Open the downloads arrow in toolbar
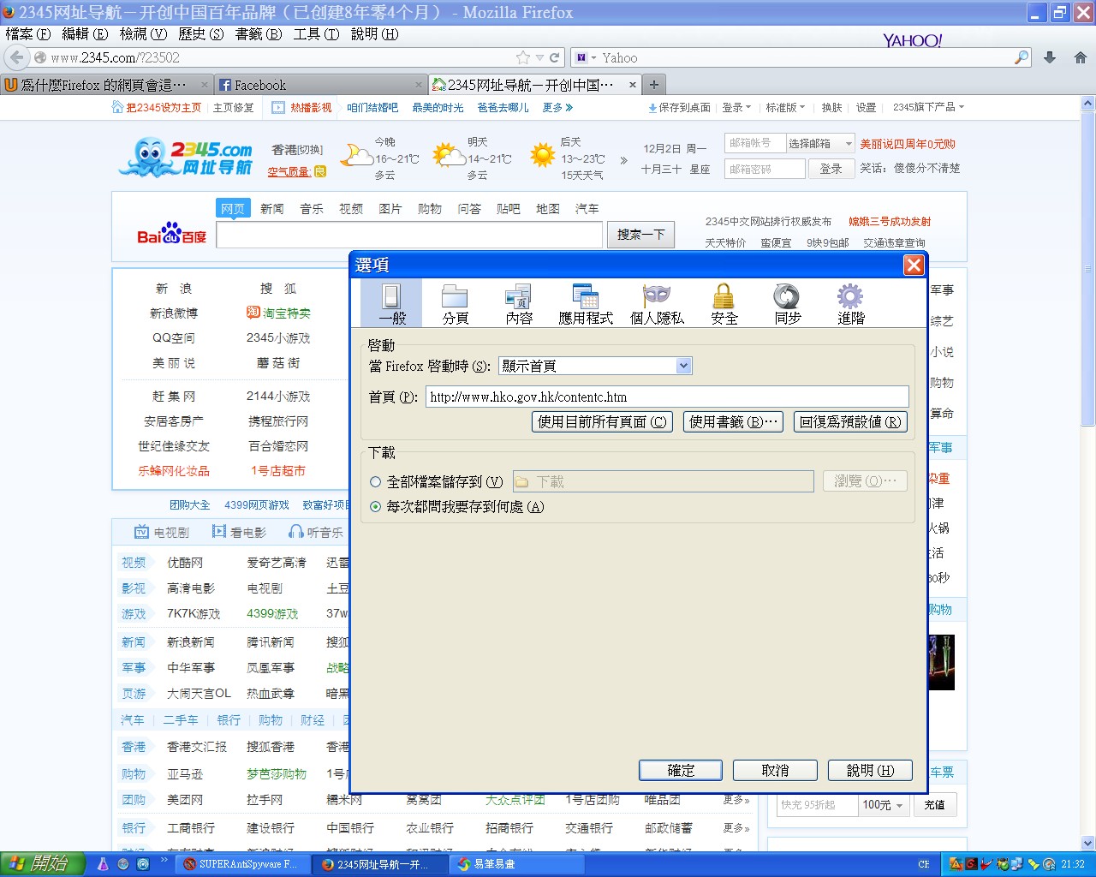Screen dimensions: 1096x877 (x=1050, y=57)
